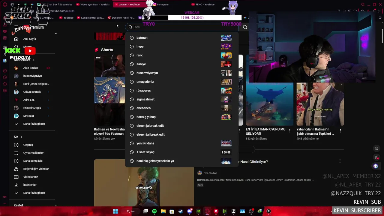Click history clock icon beside 'batman'
This screenshot has width=384, height=216.
pyautogui.click(x=131, y=38)
